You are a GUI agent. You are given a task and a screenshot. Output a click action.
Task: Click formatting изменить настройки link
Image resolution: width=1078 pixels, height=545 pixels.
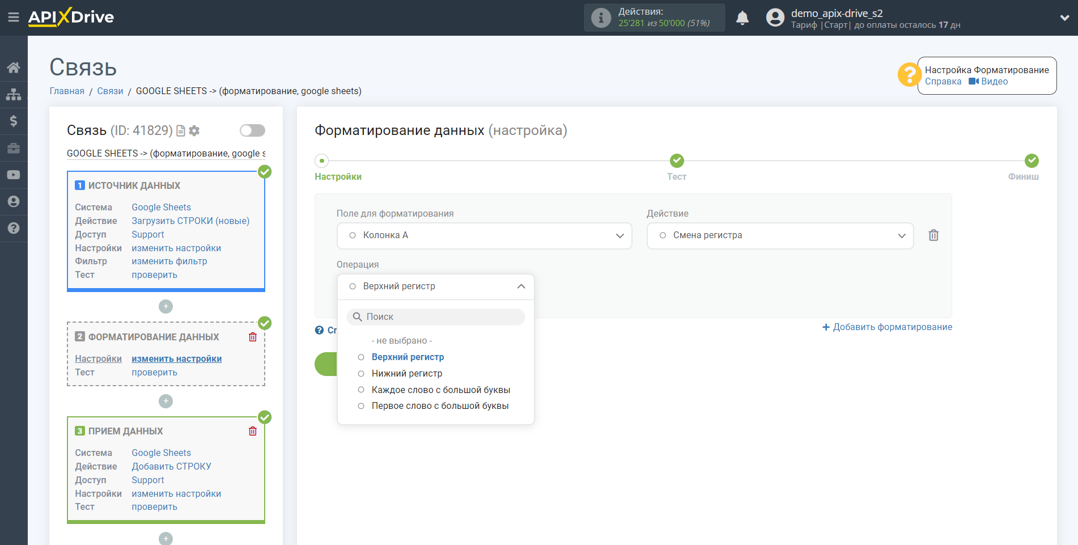coord(176,358)
